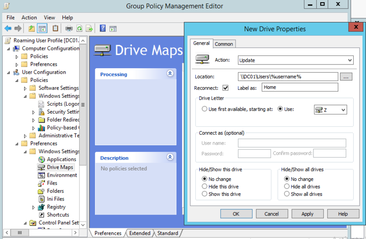The width and height of the screenshot is (366, 239).
Task: Expand the Registry tree node
Action: pyautogui.click(x=33, y=207)
